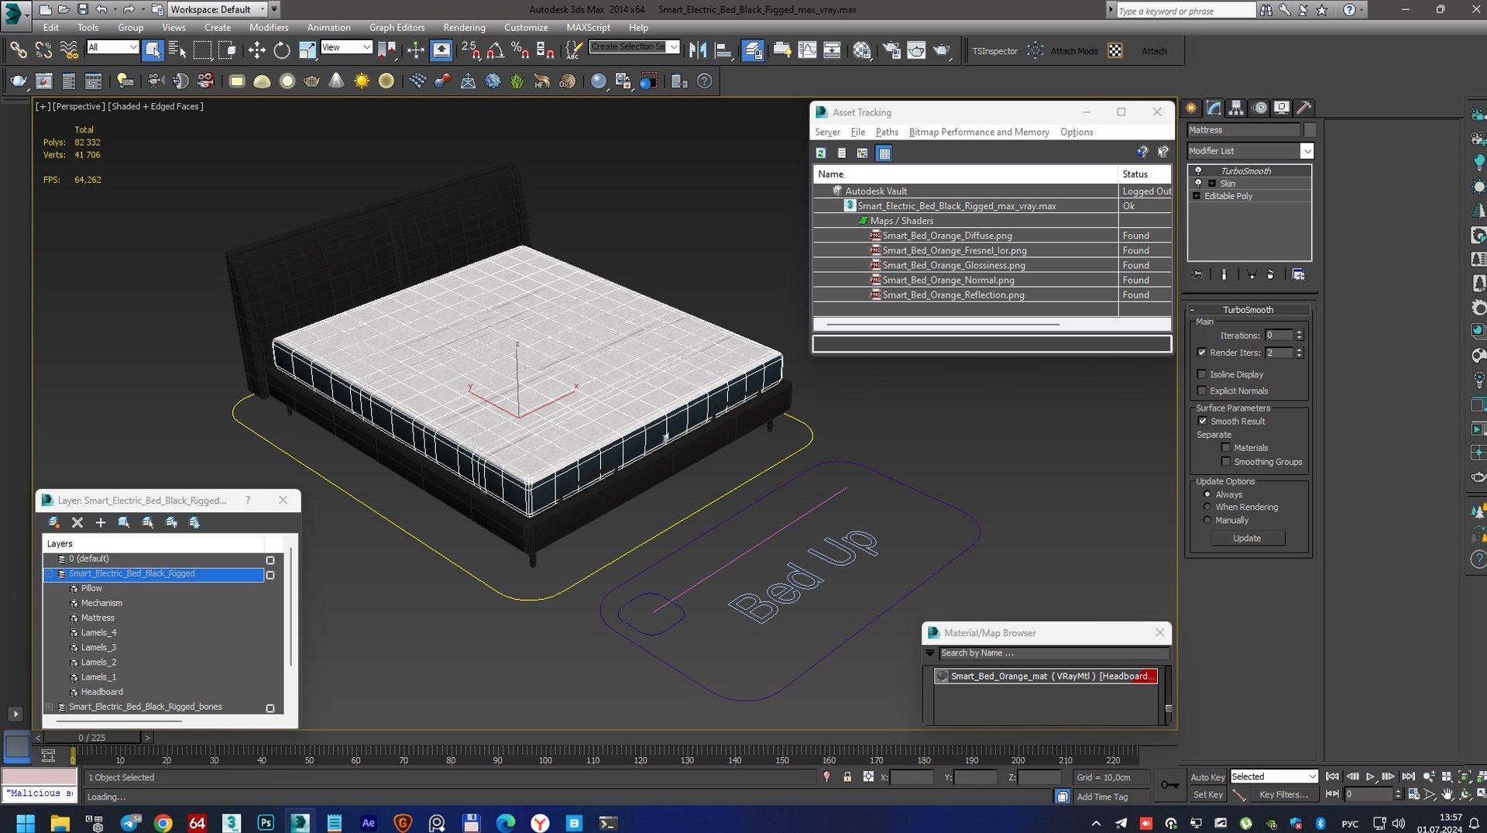The image size is (1487, 833).
Task: Click the Auto Key button
Action: 1207,776
